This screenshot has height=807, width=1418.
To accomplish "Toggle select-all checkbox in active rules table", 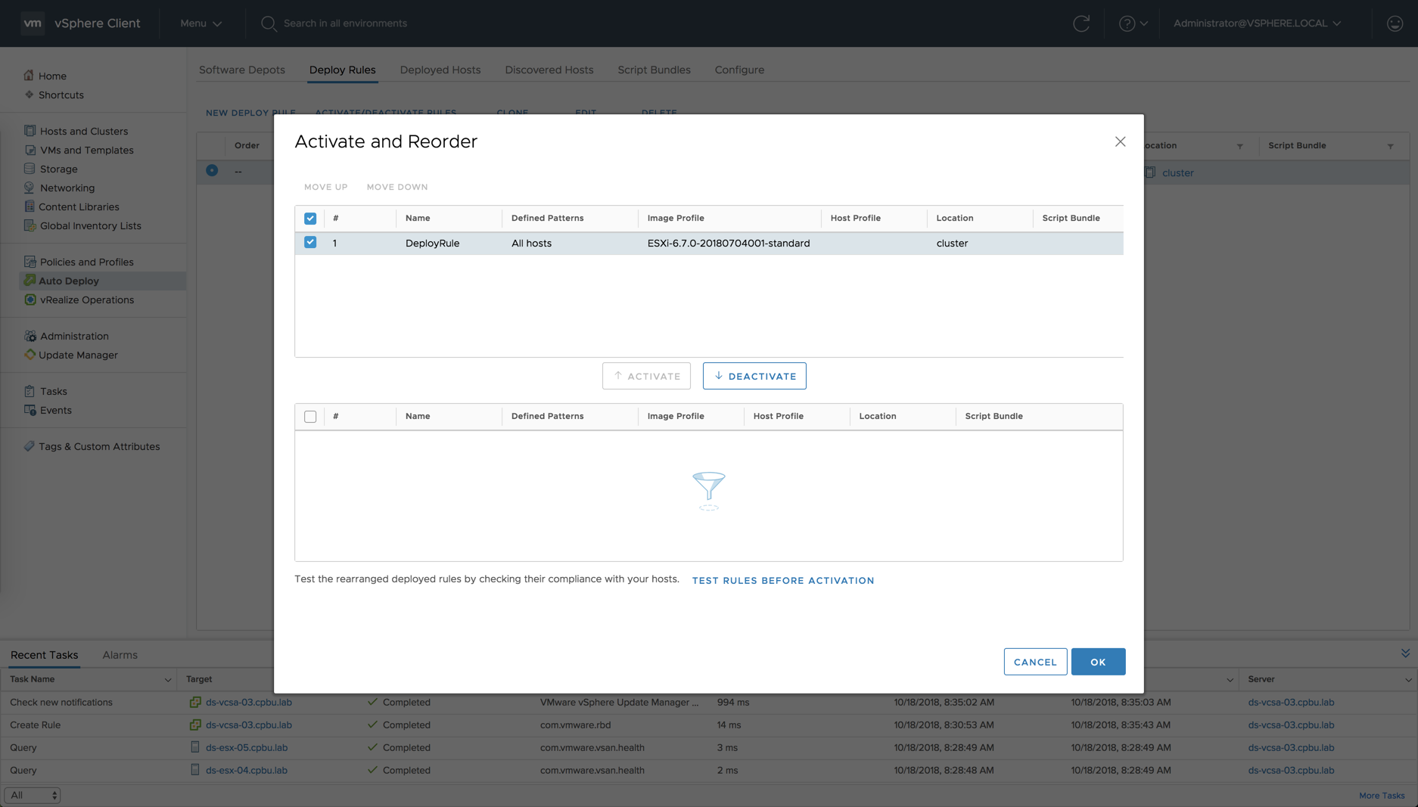I will click(310, 219).
